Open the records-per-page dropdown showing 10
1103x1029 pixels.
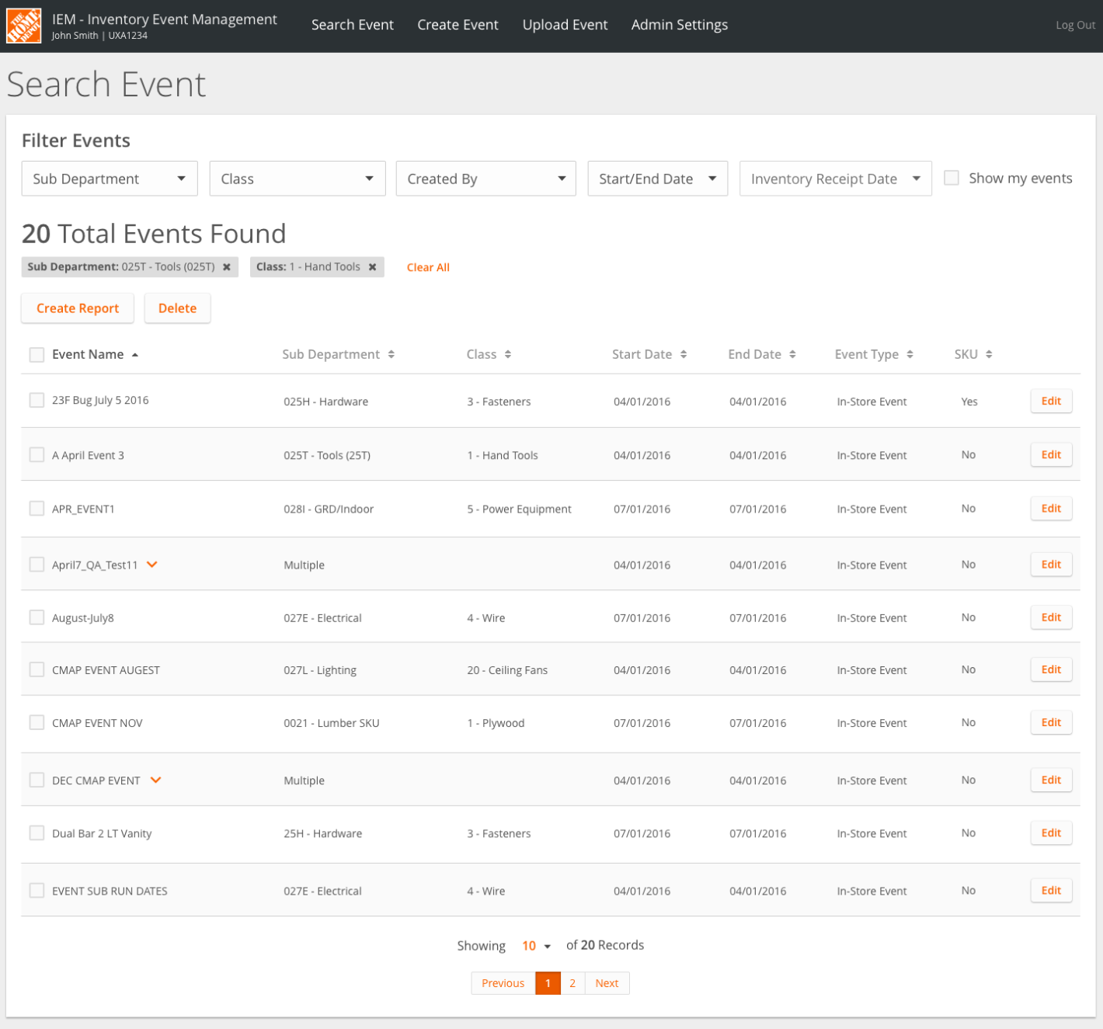(536, 946)
